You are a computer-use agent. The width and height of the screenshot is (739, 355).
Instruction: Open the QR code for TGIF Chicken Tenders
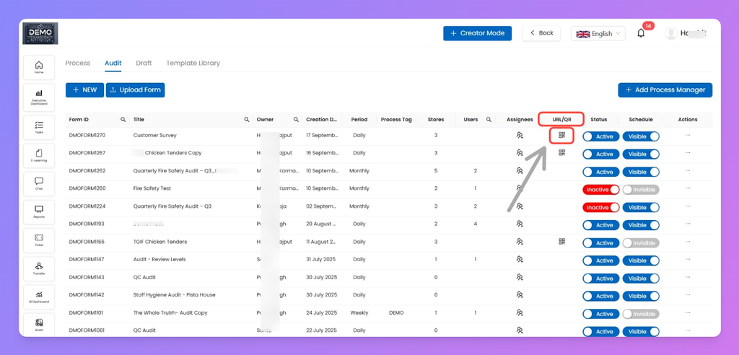(561, 242)
